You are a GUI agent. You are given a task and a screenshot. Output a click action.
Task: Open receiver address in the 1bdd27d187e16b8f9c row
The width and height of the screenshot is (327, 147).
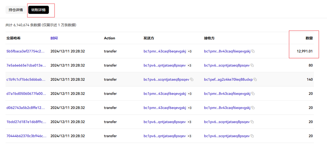tap(227, 122)
